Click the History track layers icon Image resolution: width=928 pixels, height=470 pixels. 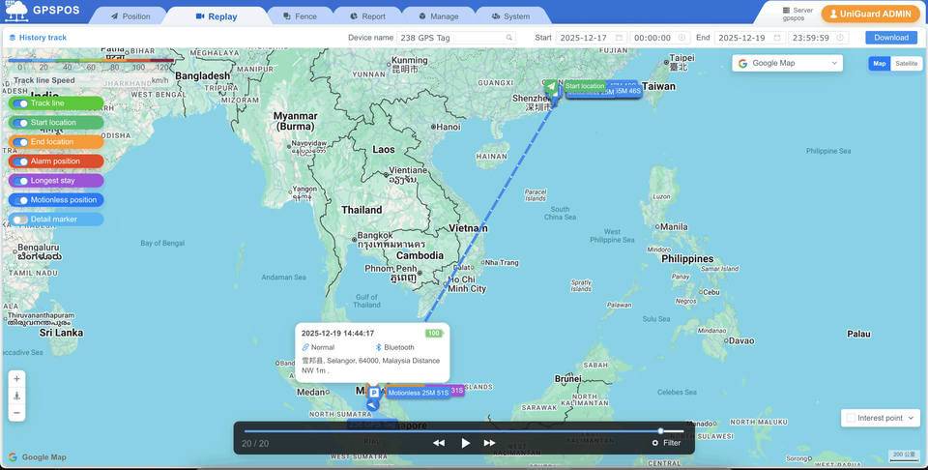(13, 38)
